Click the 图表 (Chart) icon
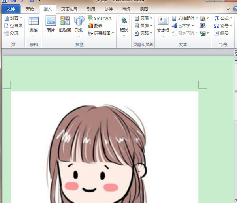237x203 pixels. [95, 26]
